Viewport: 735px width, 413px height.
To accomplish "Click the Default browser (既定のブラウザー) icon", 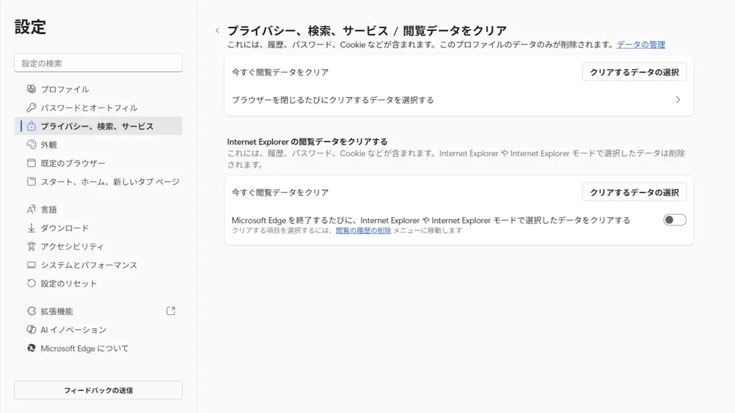I will pyautogui.click(x=32, y=163).
